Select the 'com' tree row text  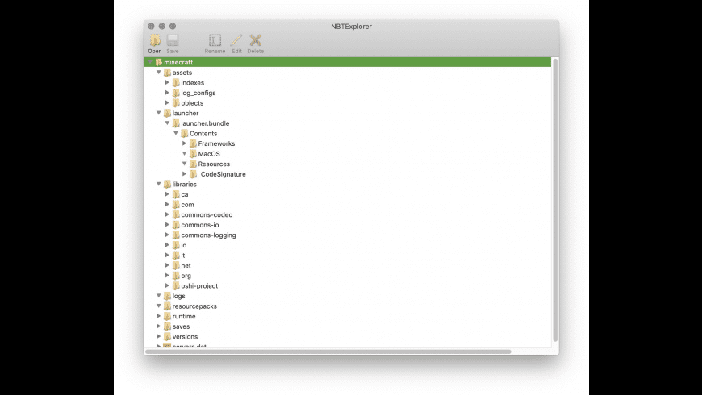[x=187, y=205]
